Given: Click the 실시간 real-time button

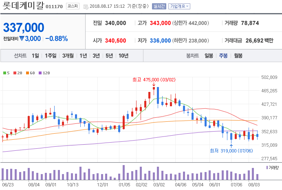Looking at the screenshot, I should [159, 6].
